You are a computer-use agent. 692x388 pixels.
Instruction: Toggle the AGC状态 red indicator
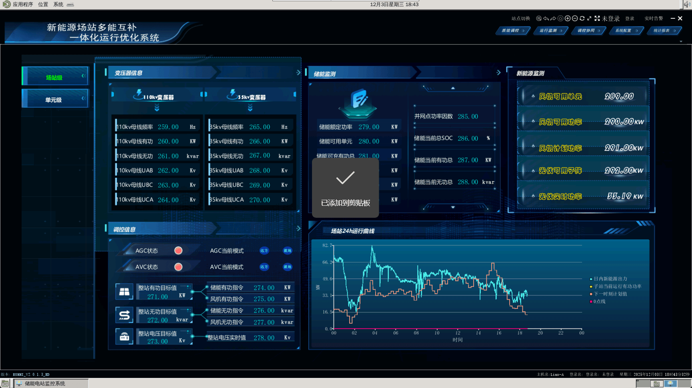[178, 251]
